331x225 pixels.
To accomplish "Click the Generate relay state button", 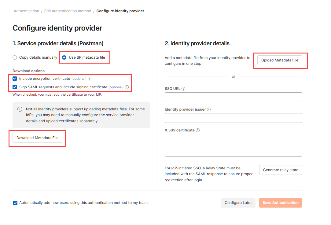I will pyautogui.click(x=281, y=170).
